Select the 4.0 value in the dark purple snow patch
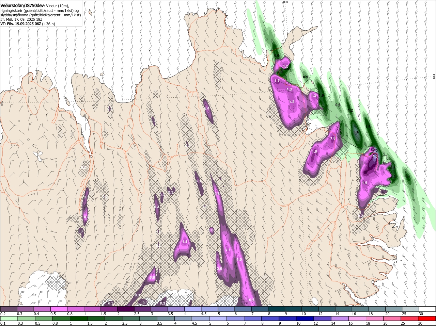The image size is (436, 326). tap(375, 156)
